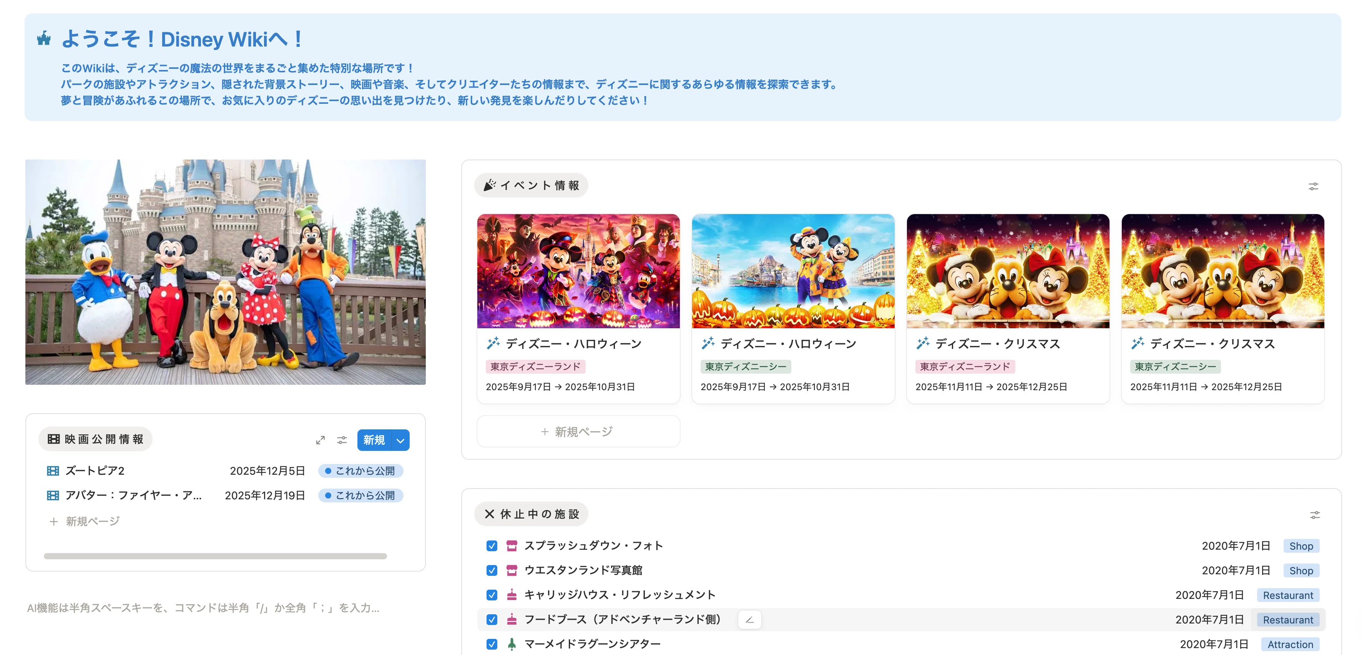Click cake icon for キャリッジハウス・リフレッシュメント

(511, 595)
